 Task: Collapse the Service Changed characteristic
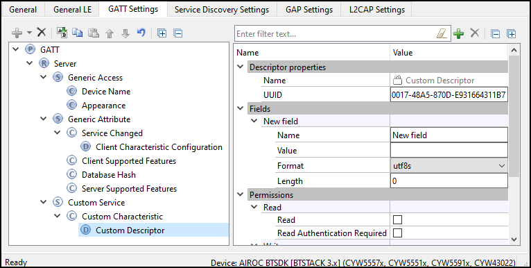[58, 133]
